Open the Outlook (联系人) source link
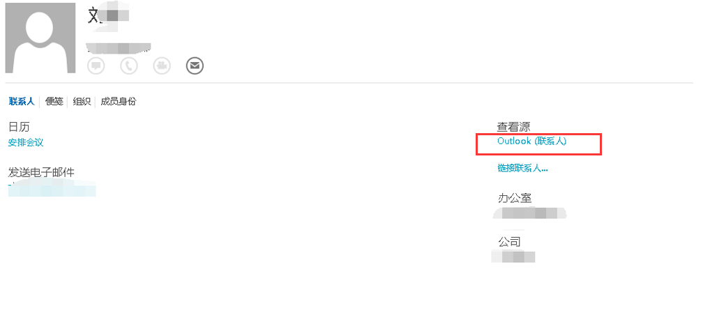The image size is (717, 336). [x=531, y=142]
